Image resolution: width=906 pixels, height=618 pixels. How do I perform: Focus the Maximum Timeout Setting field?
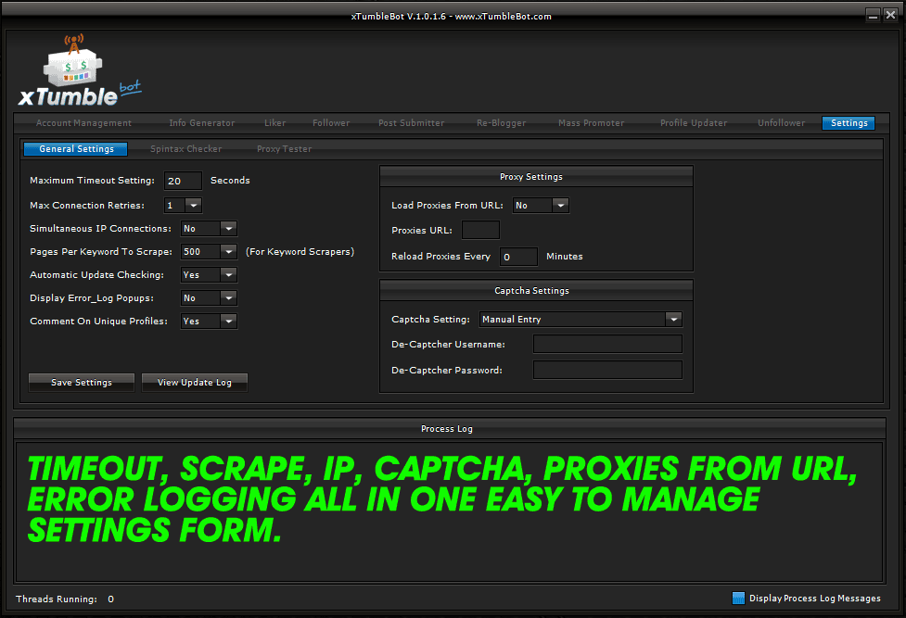[x=184, y=181]
